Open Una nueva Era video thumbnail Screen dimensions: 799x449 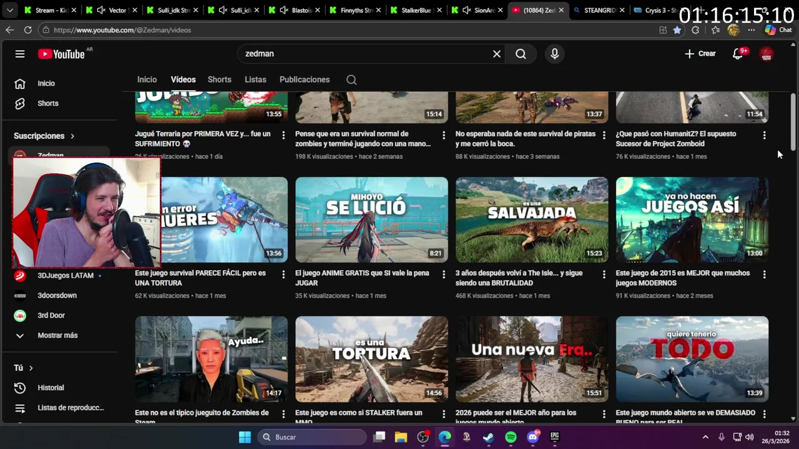pyautogui.click(x=532, y=359)
